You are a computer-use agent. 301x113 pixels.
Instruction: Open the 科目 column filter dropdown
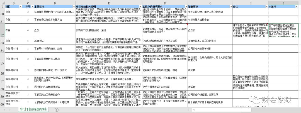point(21,6)
